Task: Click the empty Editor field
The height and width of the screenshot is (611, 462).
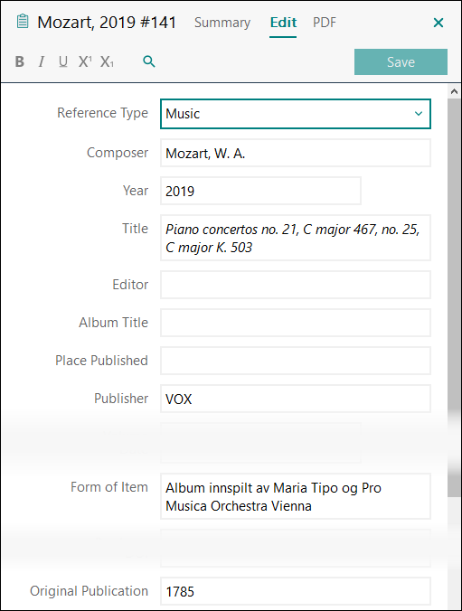Action: [x=295, y=285]
